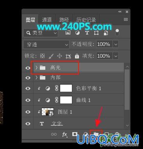Click the 高光 group folder icon
The image size is (143, 149).
43,68
